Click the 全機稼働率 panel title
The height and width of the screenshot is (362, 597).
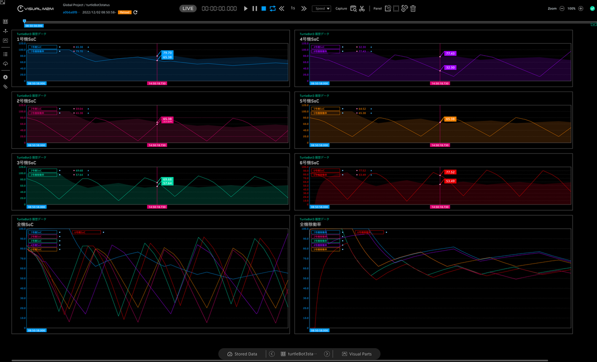pyautogui.click(x=309, y=224)
